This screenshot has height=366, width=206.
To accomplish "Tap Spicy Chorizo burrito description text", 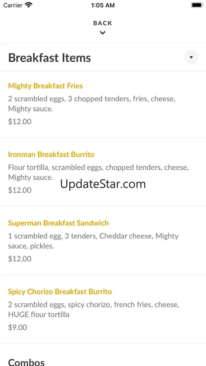I will tap(93, 310).
